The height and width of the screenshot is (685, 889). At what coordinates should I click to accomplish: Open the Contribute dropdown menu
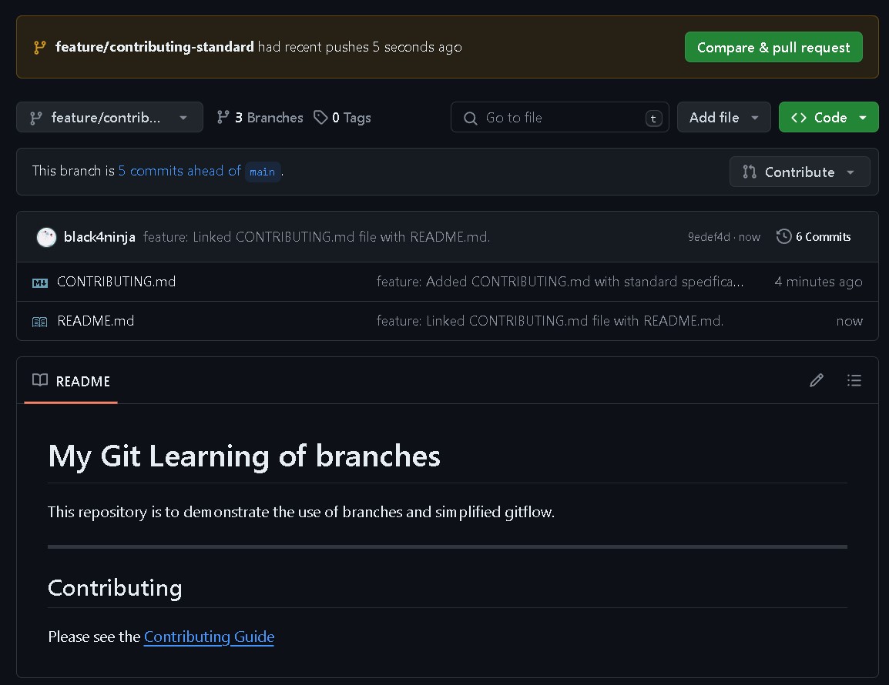pyautogui.click(x=799, y=172)
